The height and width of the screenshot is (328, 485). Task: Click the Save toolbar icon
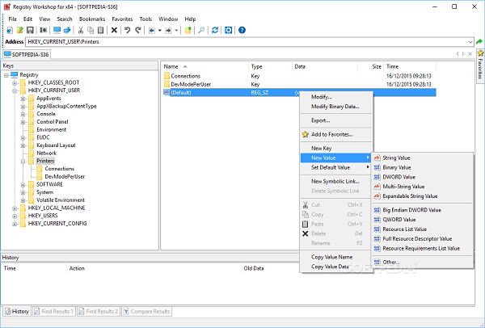[30, 30]
